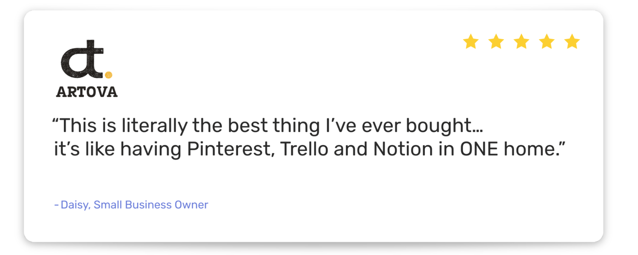Click the middle rating star
Viewport: 638px width, 255px height.
coord(521,42)
